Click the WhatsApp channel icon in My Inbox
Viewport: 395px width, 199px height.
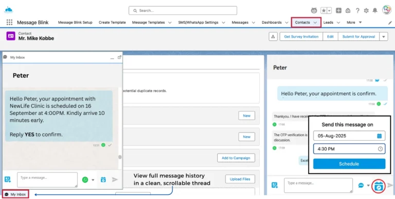[85, 180]
